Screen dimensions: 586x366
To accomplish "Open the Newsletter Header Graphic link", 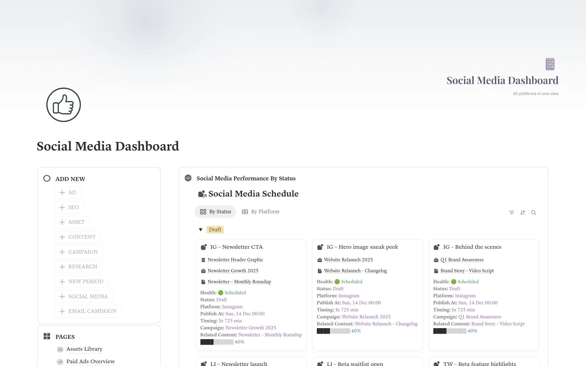I will [235, 260].
